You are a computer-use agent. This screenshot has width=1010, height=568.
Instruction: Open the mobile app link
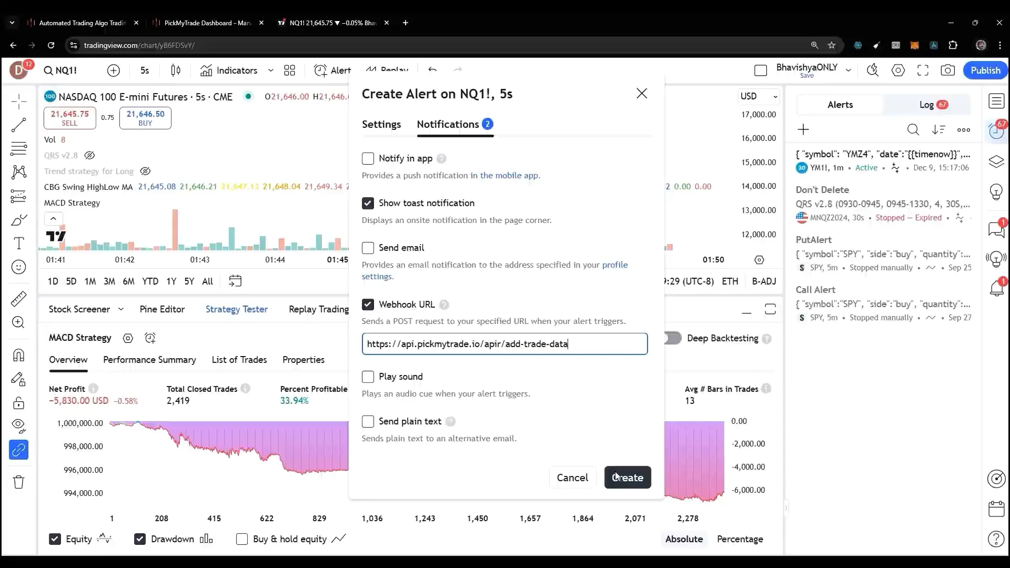tap(509, 175)
